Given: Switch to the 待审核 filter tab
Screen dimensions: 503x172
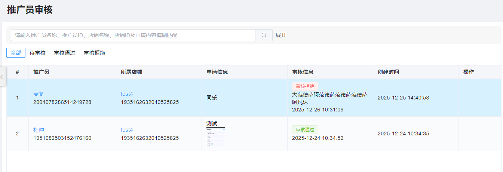Looking at the screenshot, I should (x=37, y=53).
